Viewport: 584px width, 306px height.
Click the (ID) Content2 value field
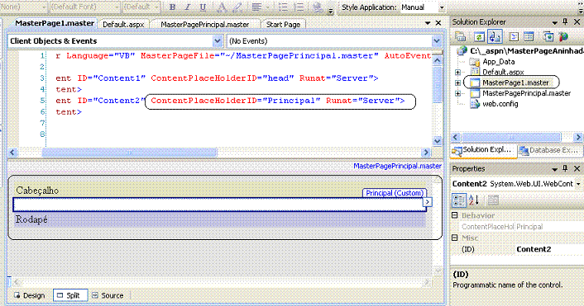pos(549,249)
